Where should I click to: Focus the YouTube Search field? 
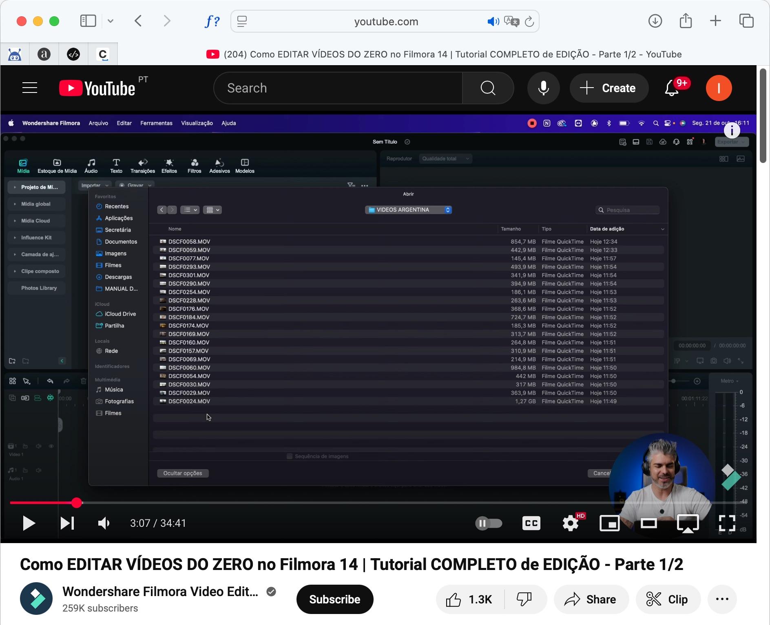[x=338, y=88]
